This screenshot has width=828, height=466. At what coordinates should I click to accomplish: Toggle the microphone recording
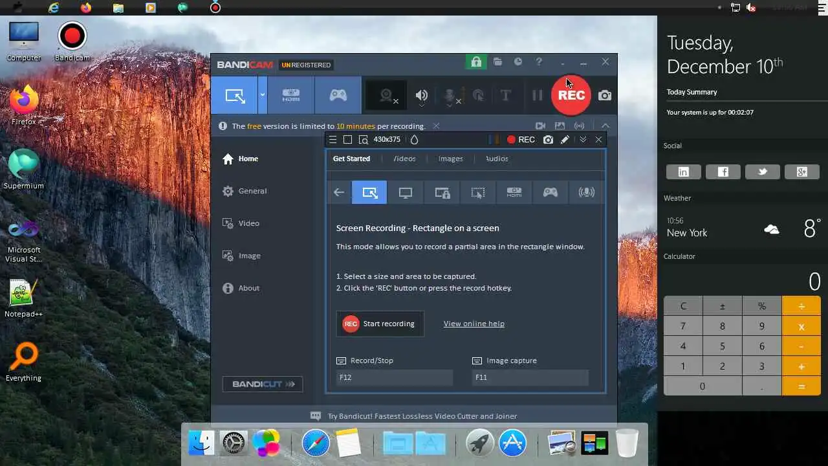tap(451, 96)
